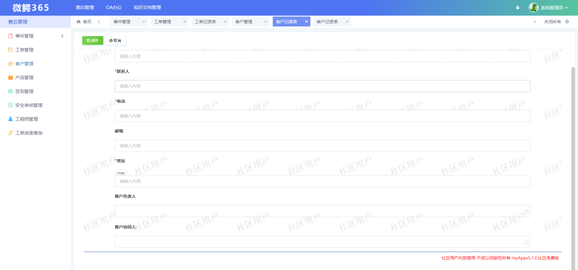This screenshot has width=578, height=270.
Task: Open the 系统管理员 user dropdown
Action: 553,7
